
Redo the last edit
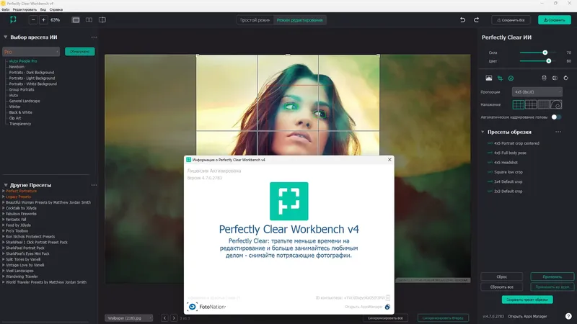[x=476, y=20]
